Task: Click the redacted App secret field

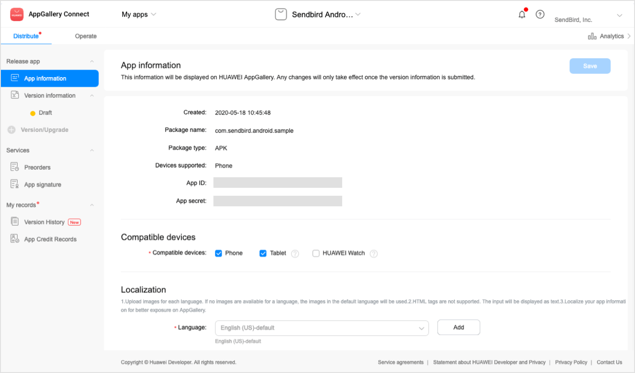Action: [x=278, y=201]
